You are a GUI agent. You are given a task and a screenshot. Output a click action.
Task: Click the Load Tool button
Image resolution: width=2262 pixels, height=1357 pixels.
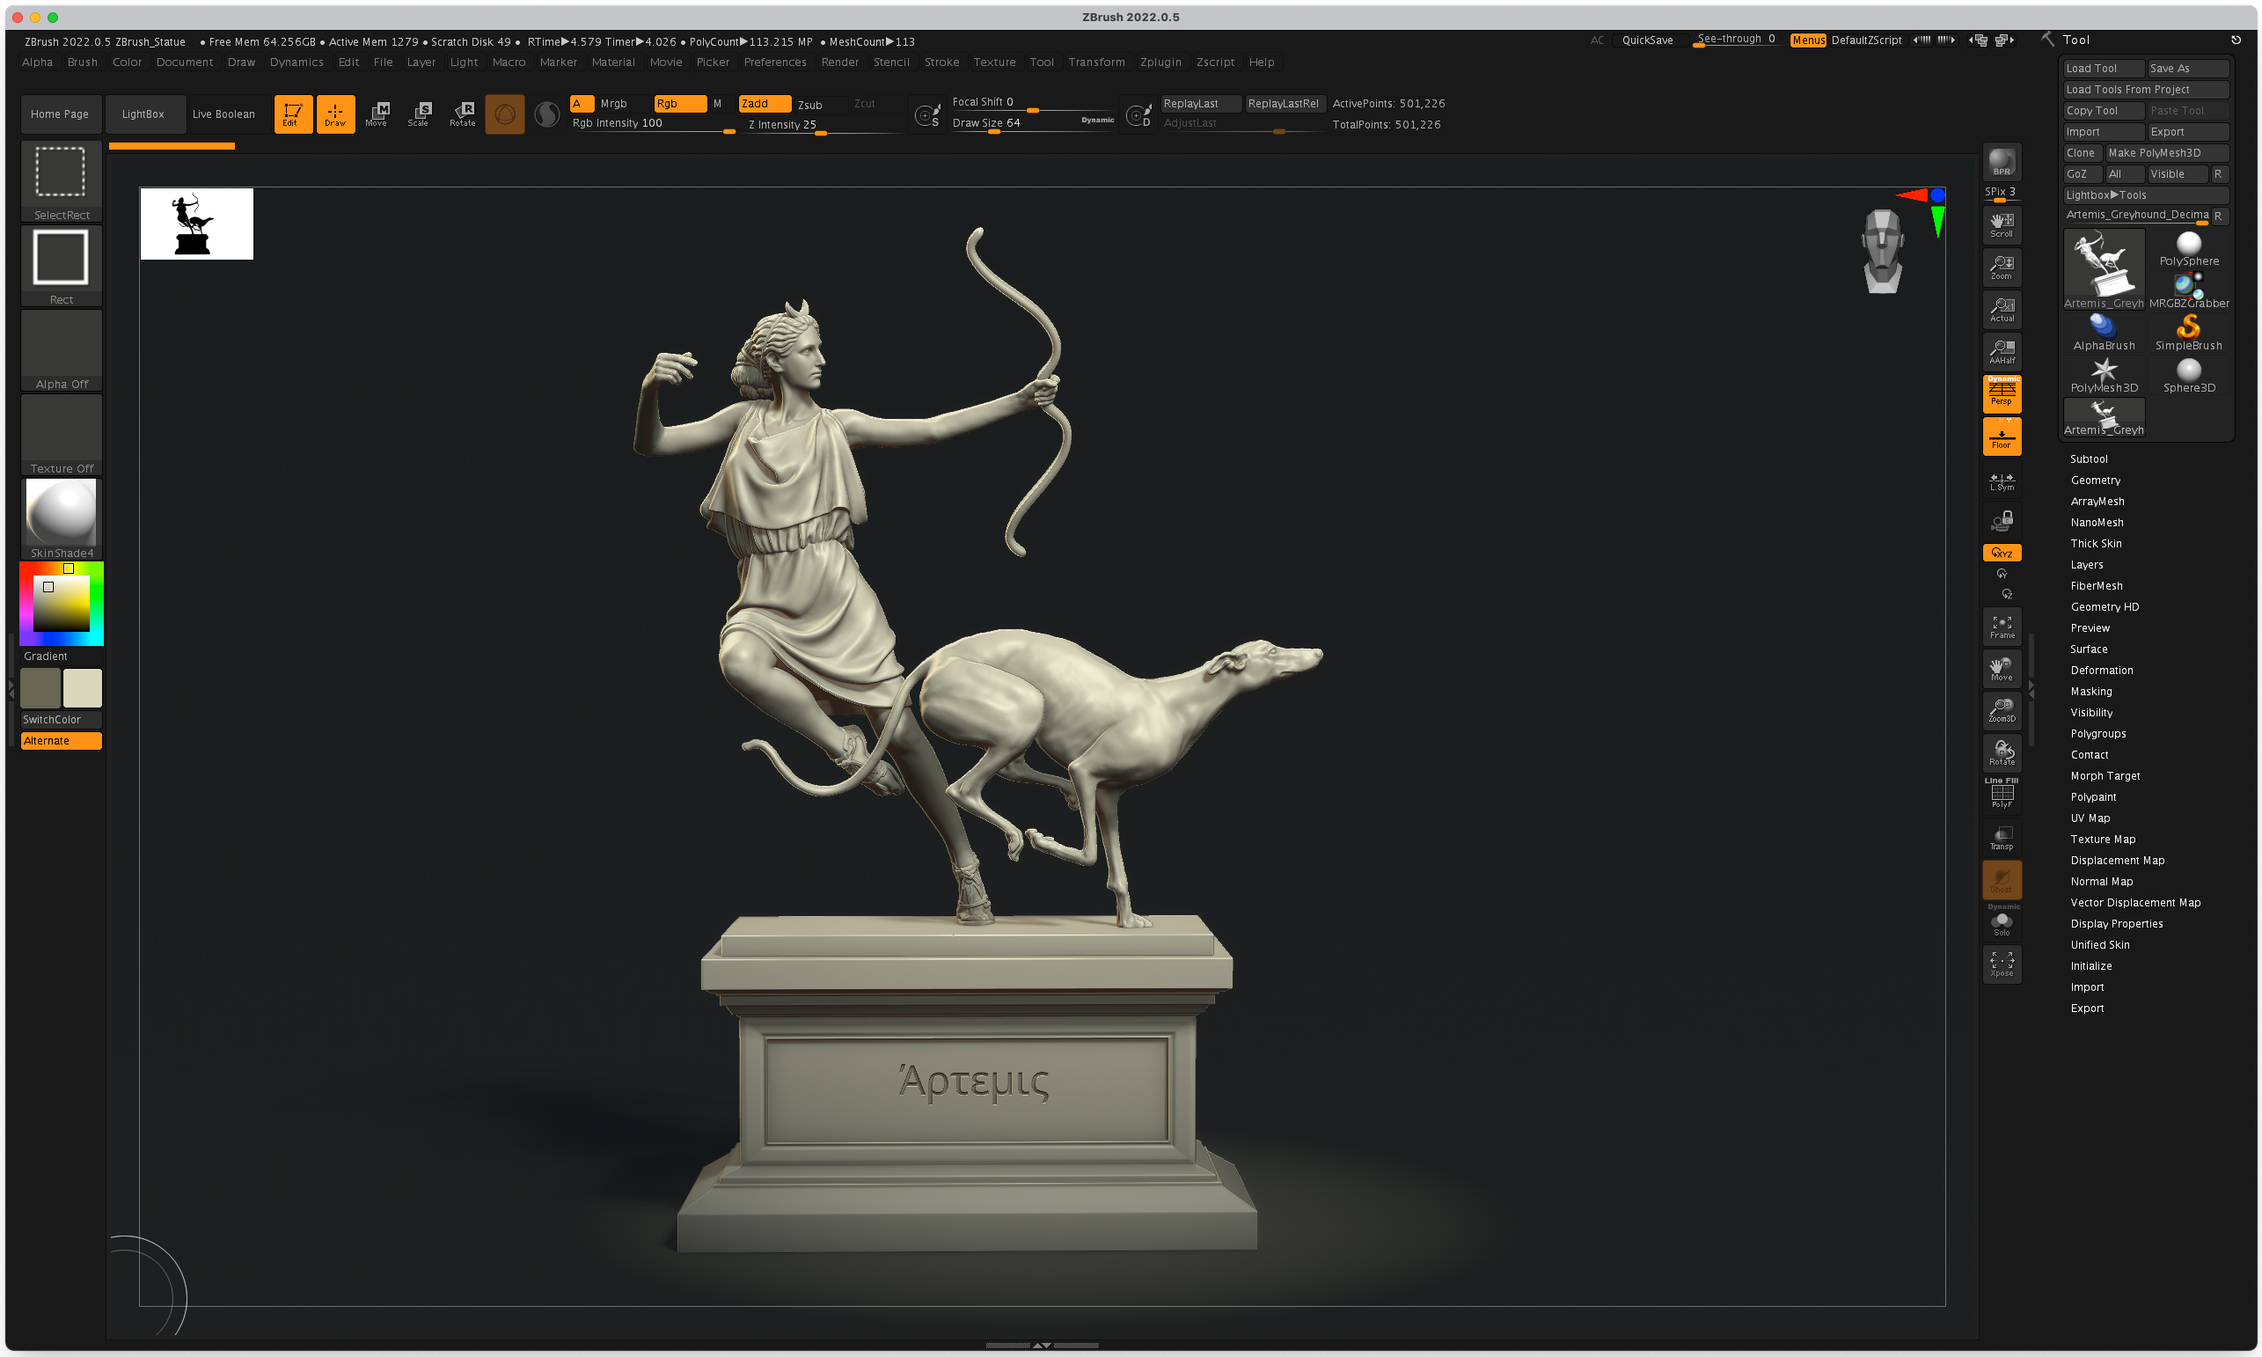coord(2102,69)
